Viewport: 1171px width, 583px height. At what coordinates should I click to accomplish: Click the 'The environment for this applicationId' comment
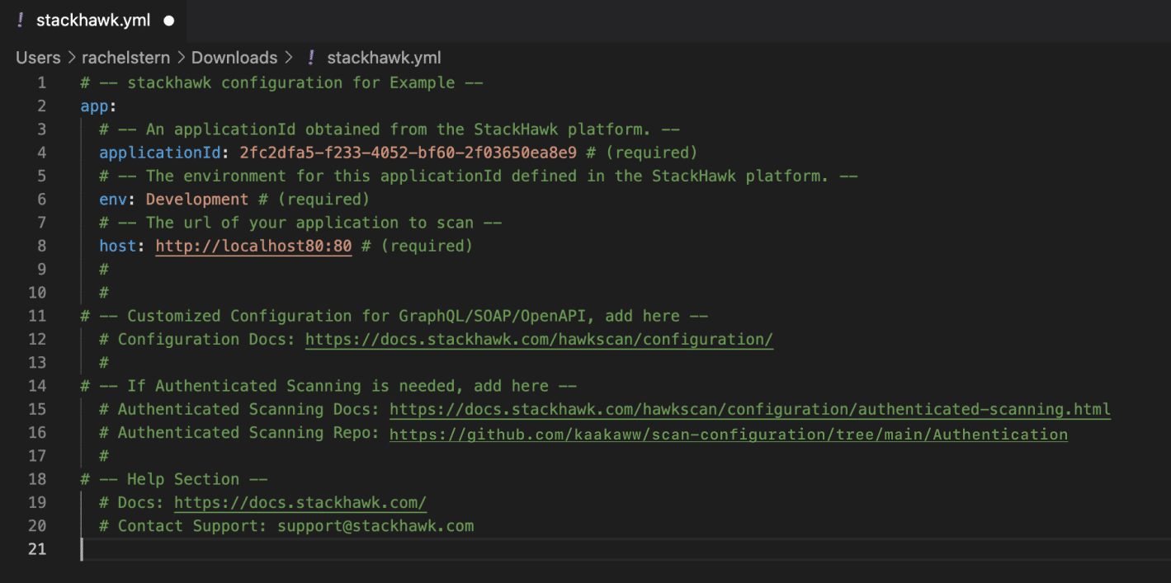click(x=479, y=176)
